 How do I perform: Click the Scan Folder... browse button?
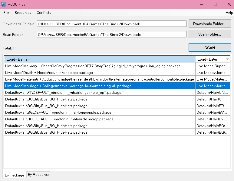click(209, 34)
